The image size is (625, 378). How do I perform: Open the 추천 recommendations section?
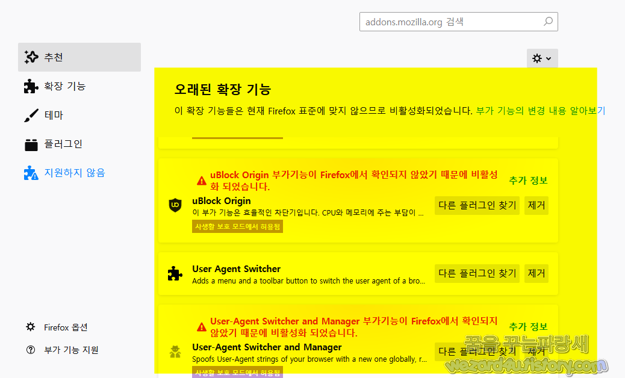click(79, 57)
